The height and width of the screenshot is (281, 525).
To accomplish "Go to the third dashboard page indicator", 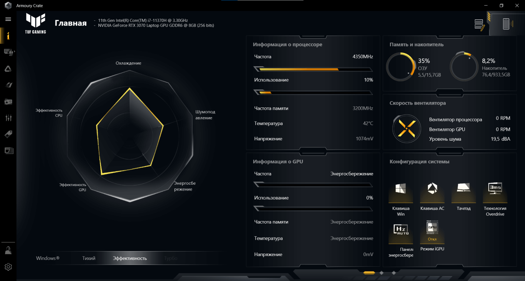I will 394,273.
